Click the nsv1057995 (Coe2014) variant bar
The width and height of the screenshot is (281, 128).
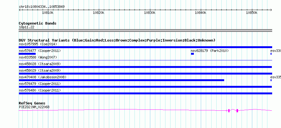pos(145,47)
